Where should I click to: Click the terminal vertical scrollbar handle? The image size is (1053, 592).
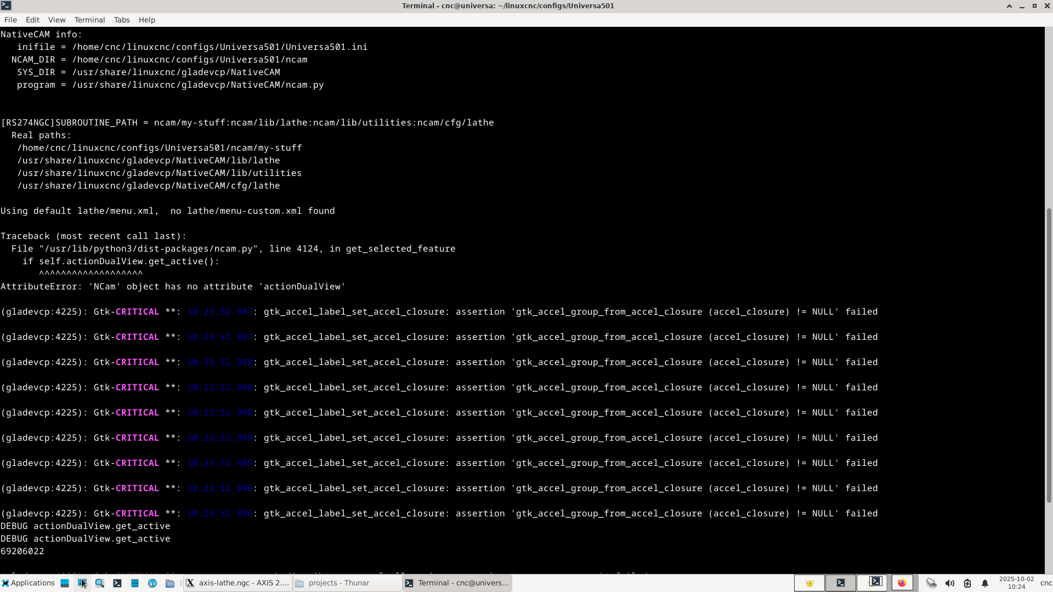click(x=1049, y=354)
